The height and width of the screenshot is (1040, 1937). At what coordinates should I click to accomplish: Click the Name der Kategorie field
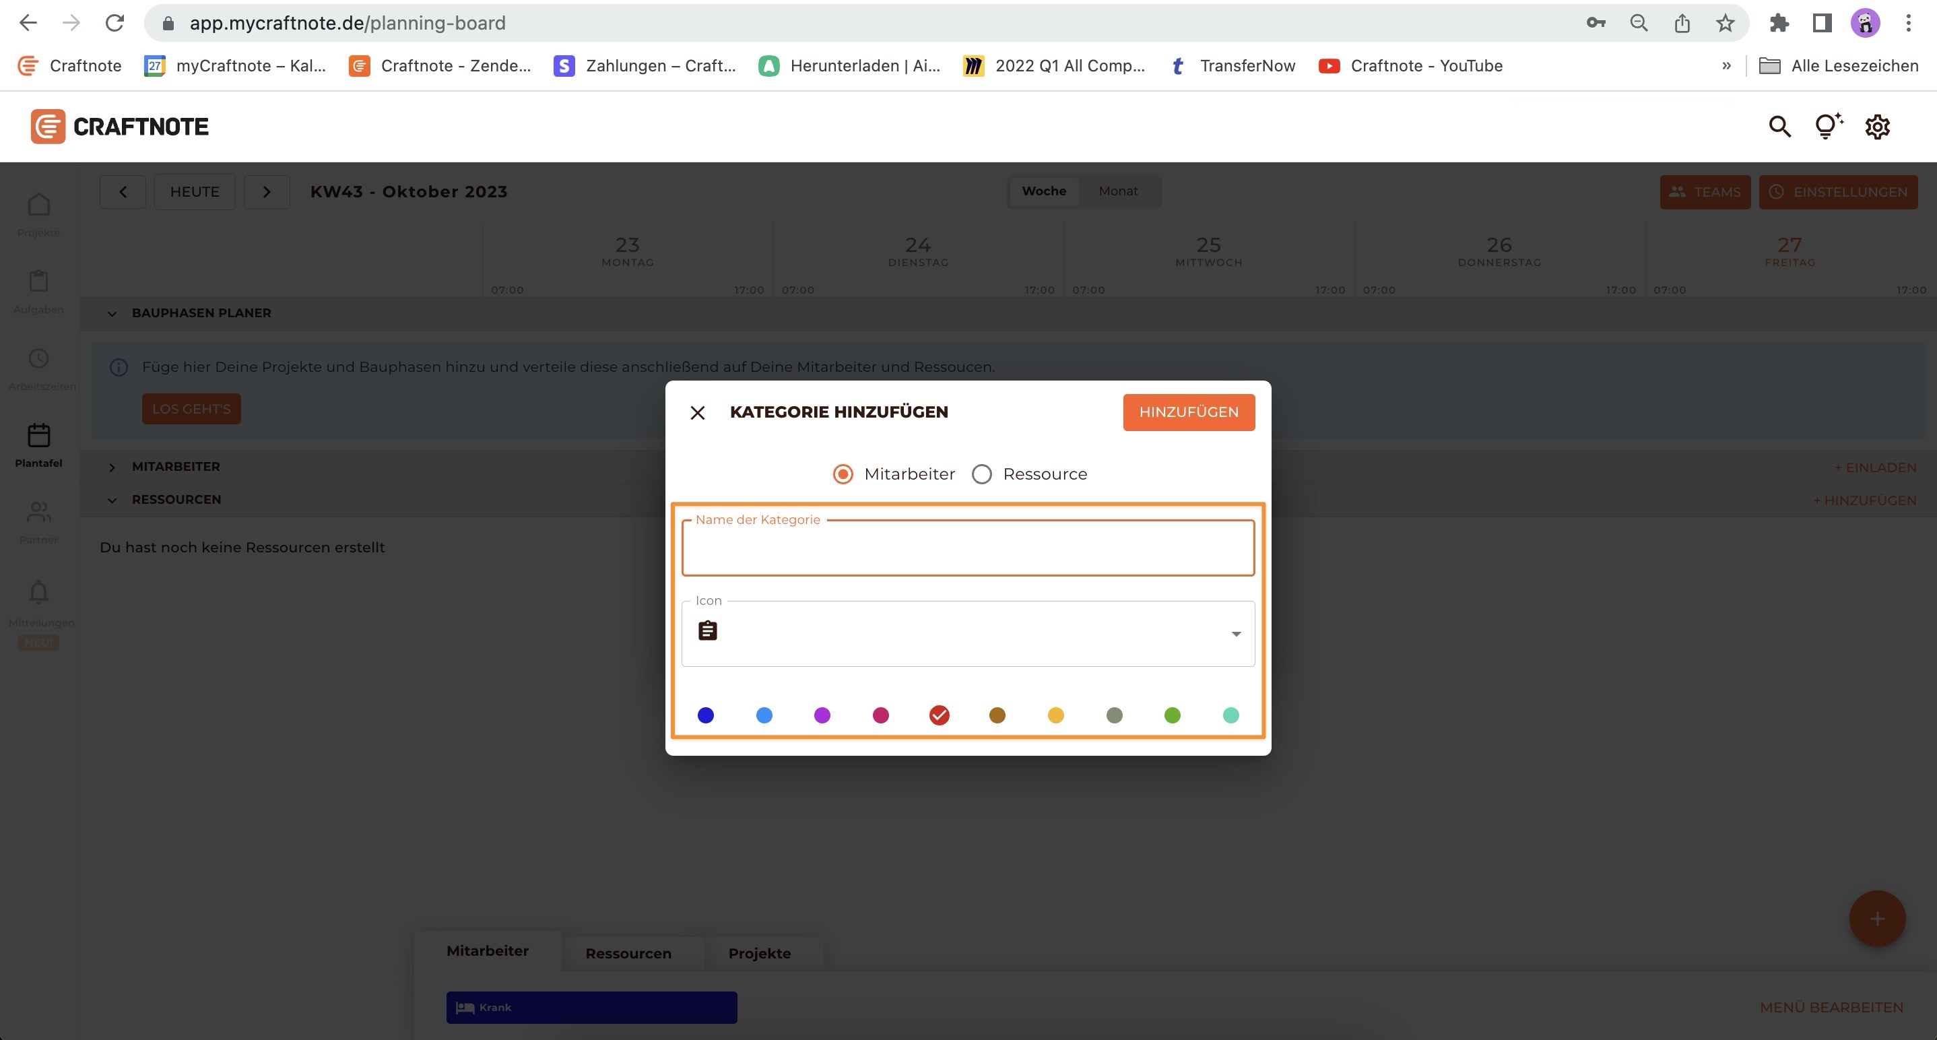point(968,548)
